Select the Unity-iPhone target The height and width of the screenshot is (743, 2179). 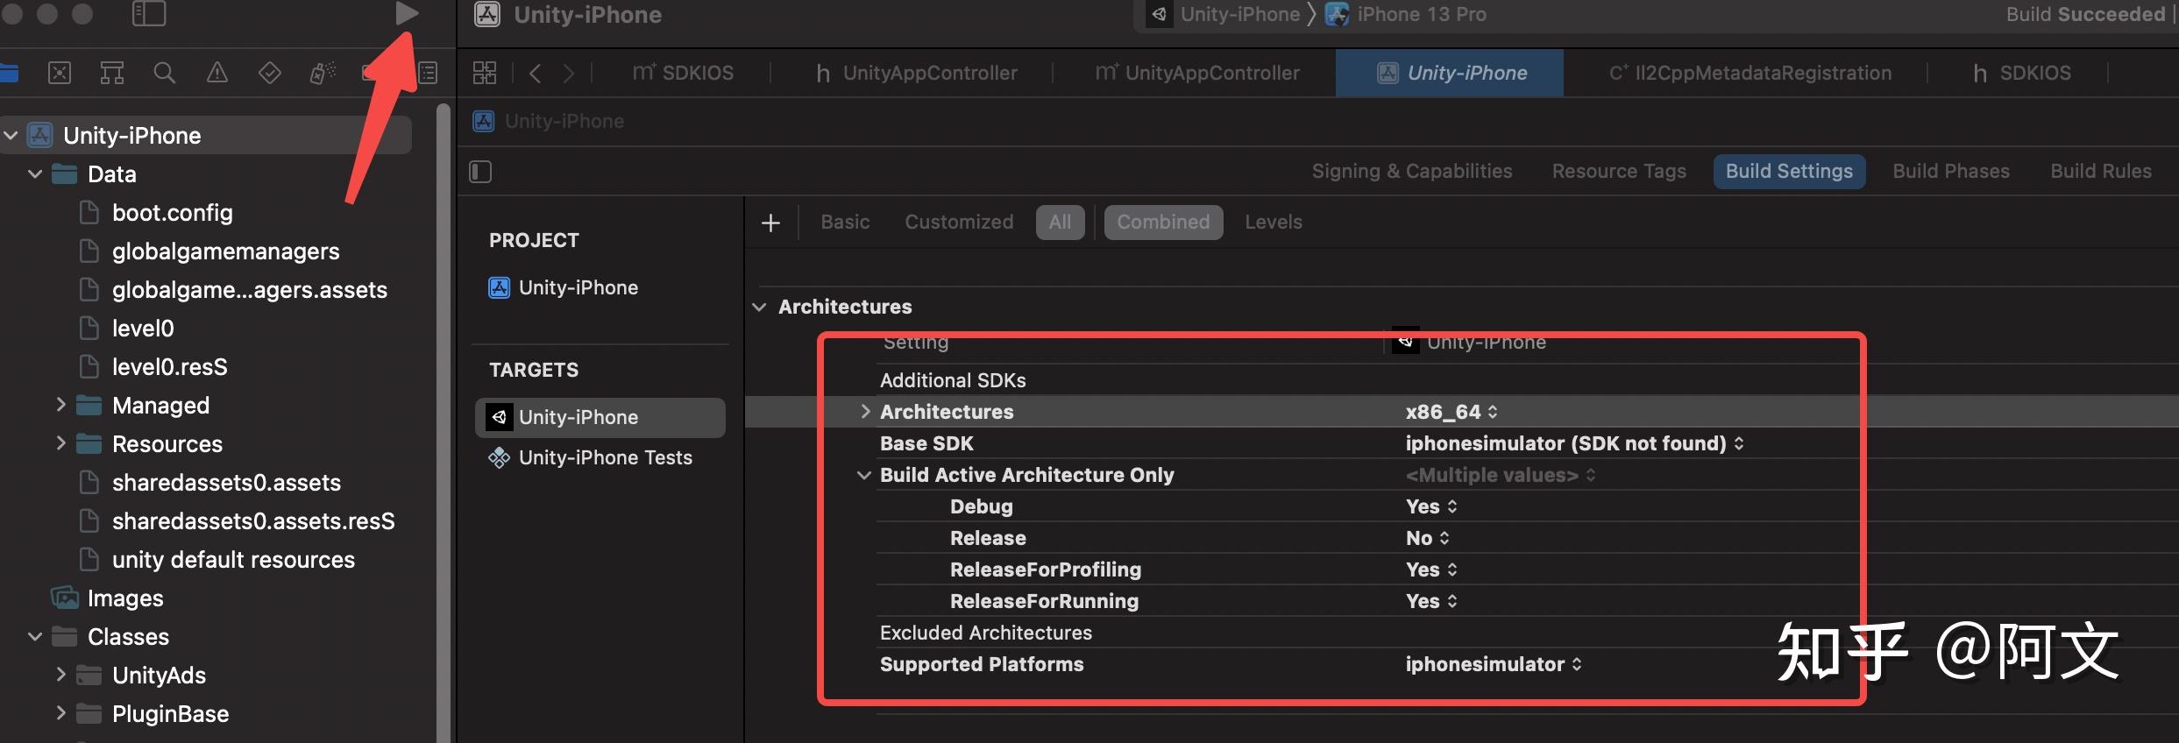point(600,417)
